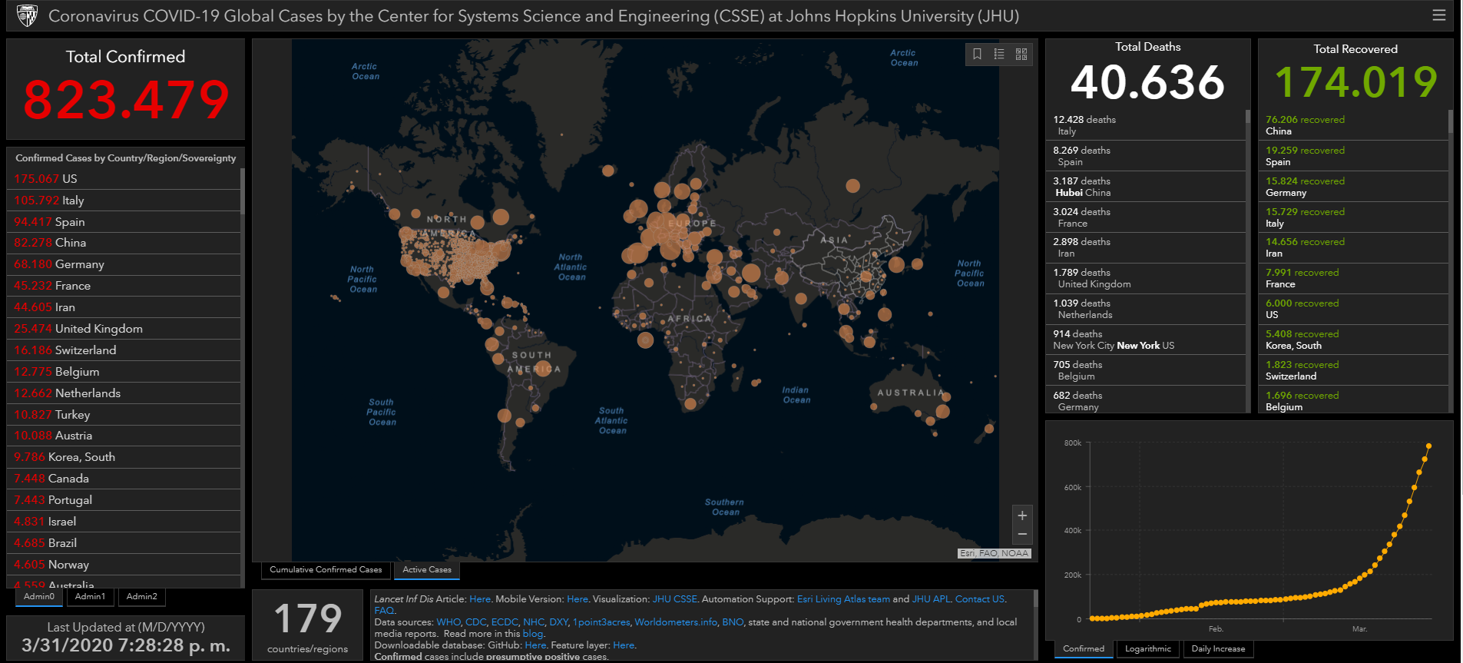Image resolution: width=1463 pixels, height=663 pixels.
Task: Select US in confirmed cases list
Action: coord(125,179)
